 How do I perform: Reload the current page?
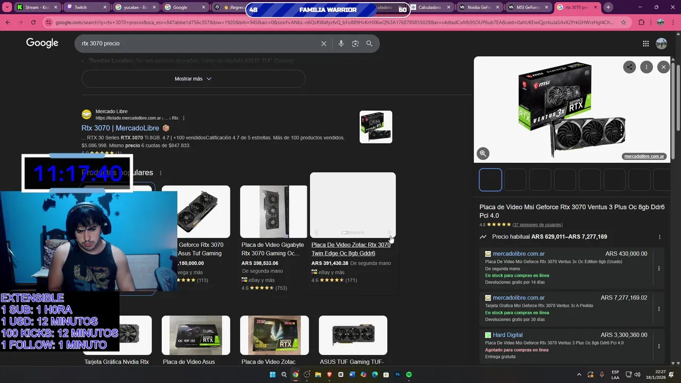pos(33,22)
